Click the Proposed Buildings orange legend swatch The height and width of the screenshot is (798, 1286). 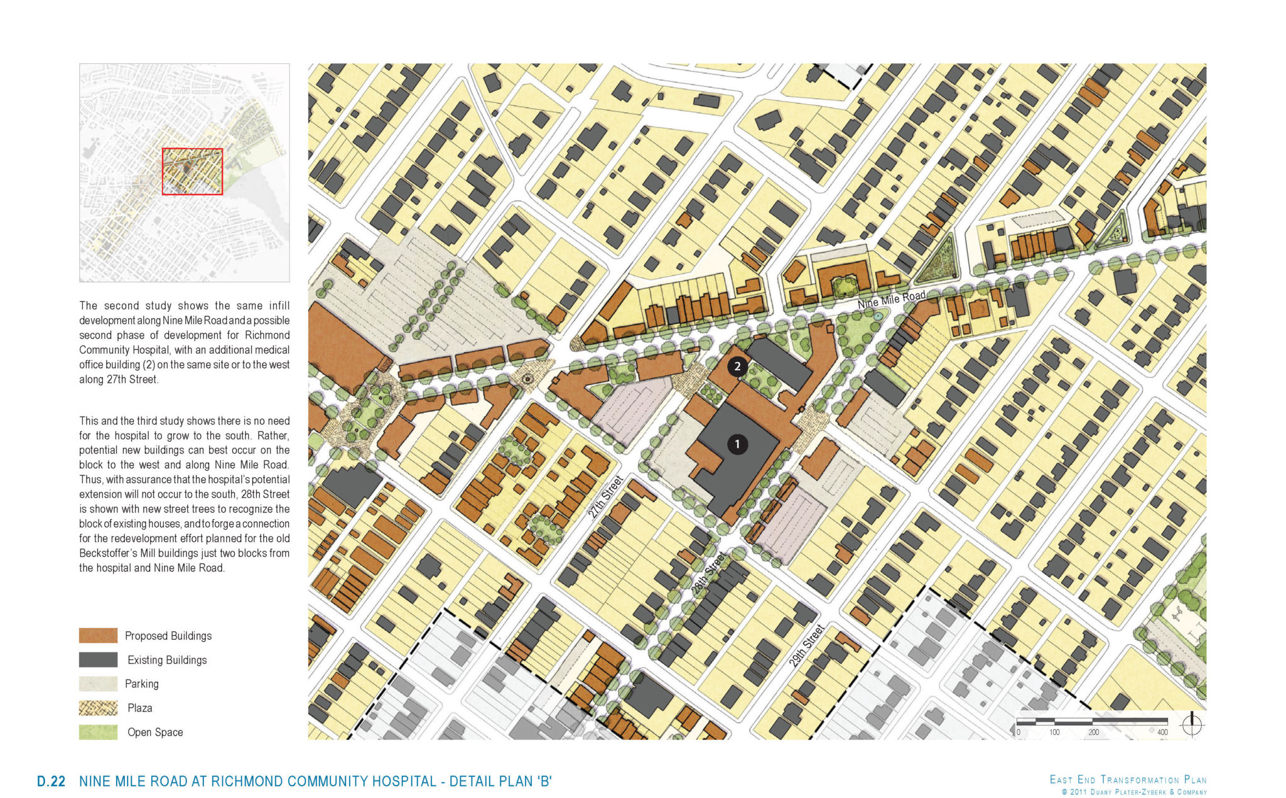[x=98, y=636]
